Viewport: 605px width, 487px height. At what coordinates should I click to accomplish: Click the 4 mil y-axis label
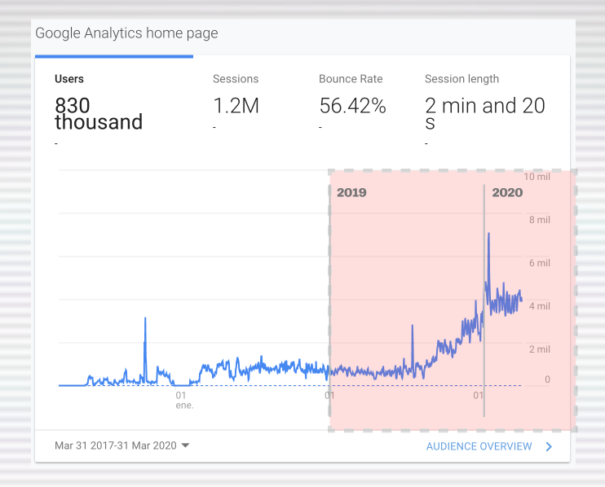[539, 306]
